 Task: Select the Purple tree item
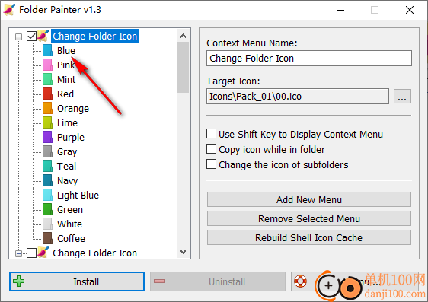[x=71, y=138]
